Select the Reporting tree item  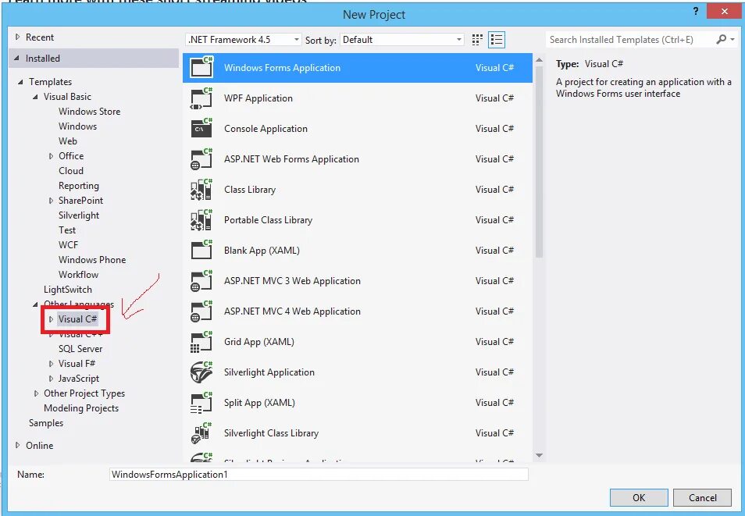click(78, 185)
